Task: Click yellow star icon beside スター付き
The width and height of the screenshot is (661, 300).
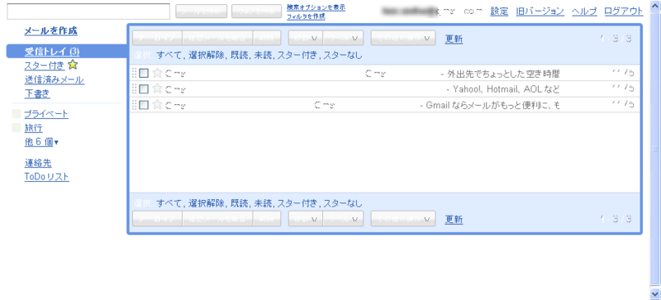Action: pos(73,65)
